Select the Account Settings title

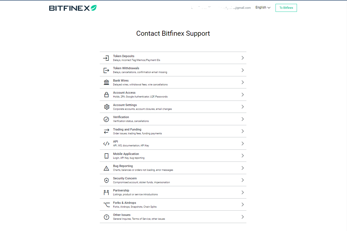(x=125, y=105)
